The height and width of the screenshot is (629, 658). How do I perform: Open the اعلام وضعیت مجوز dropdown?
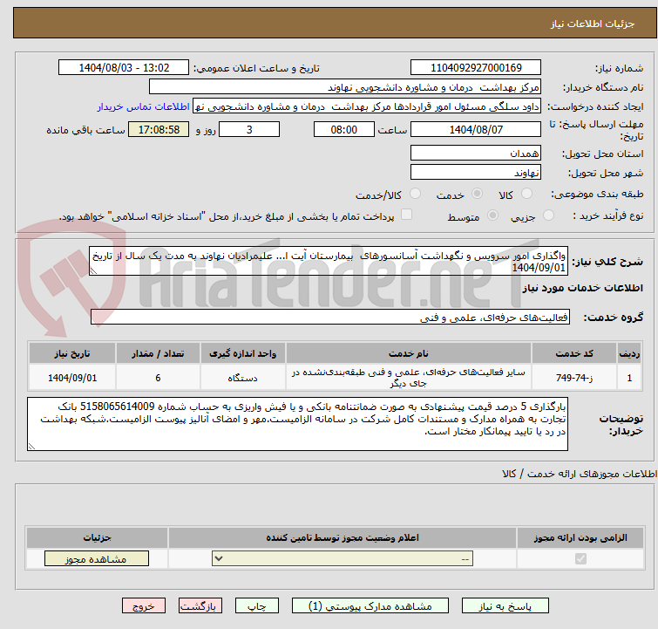331,559
